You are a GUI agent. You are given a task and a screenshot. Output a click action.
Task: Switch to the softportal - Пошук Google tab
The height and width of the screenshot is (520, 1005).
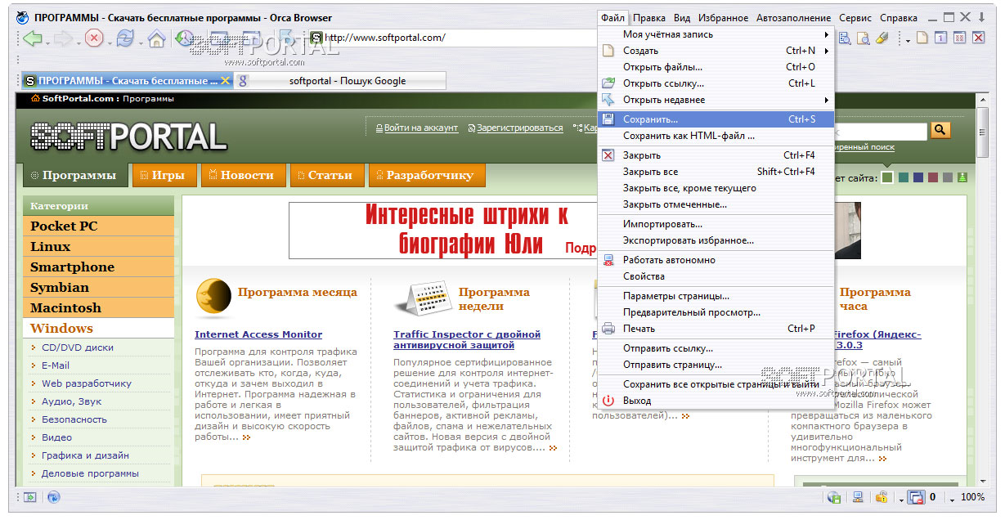340,81
